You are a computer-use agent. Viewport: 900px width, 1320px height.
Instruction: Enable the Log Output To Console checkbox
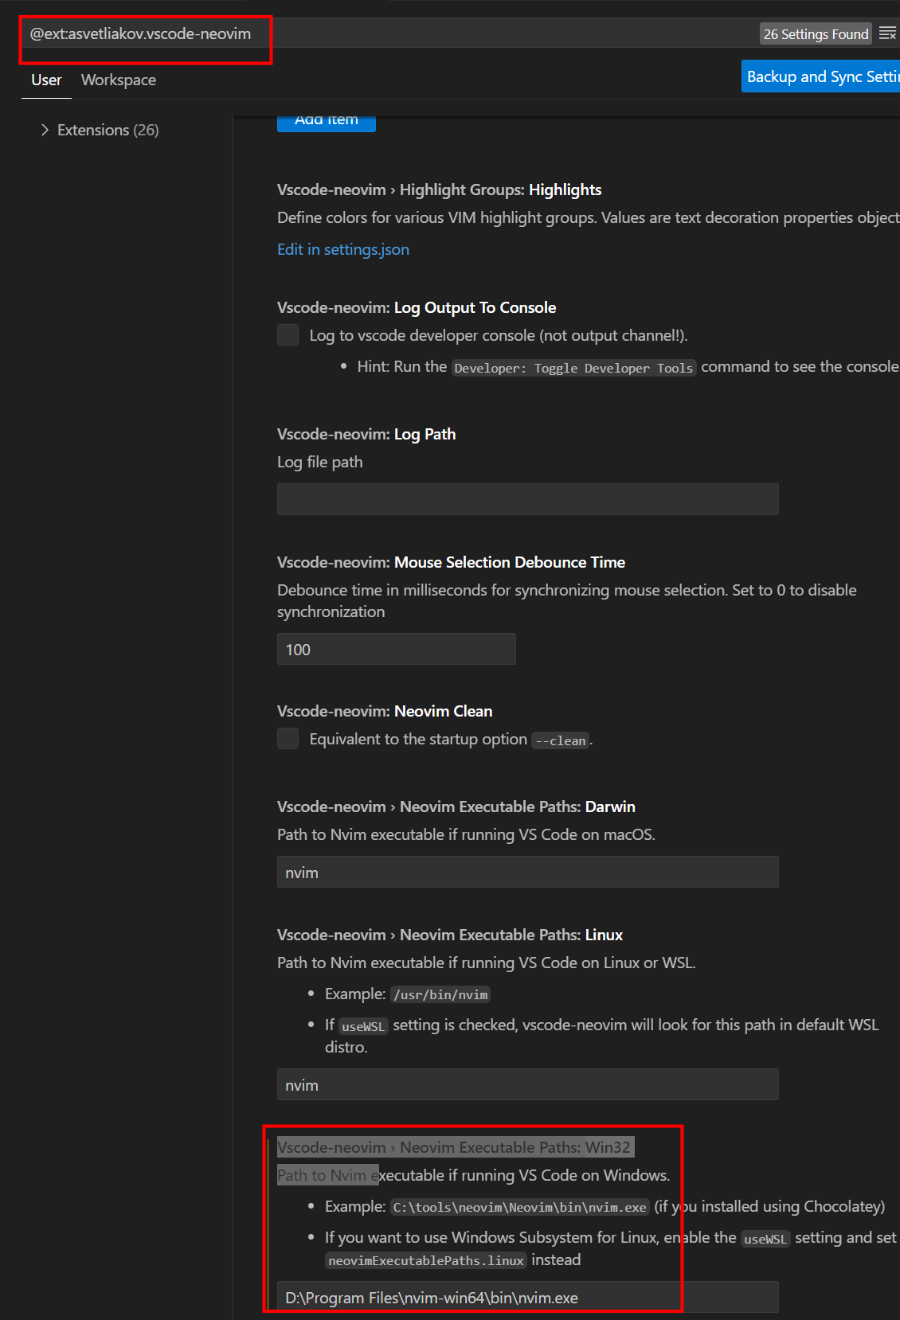(x=288, y=334)
